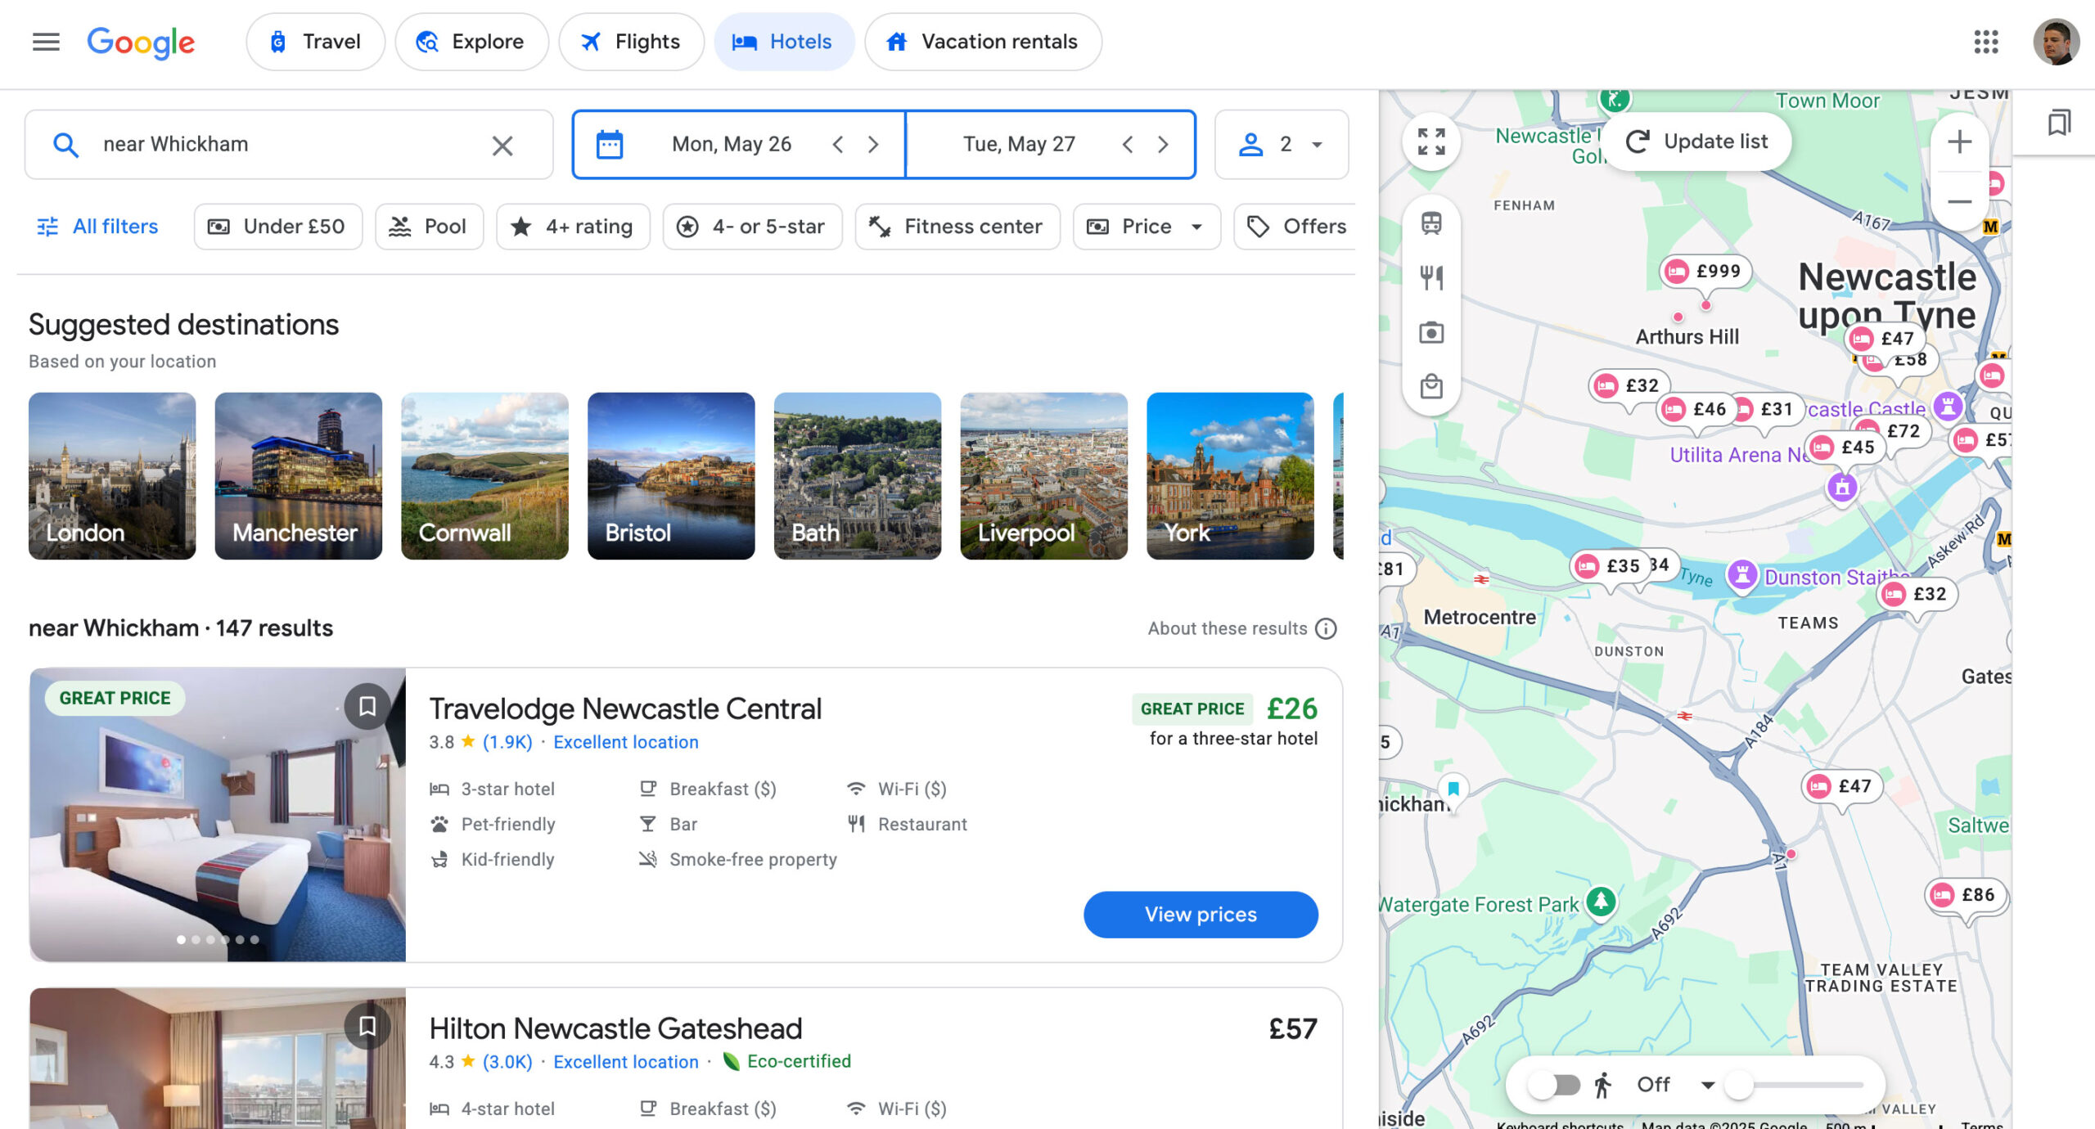The height and width of the screenshot is (1129, 2095).
Task: Save Travelodge Newcastle Central with bookmark icon
Action: tap(367, 706)
